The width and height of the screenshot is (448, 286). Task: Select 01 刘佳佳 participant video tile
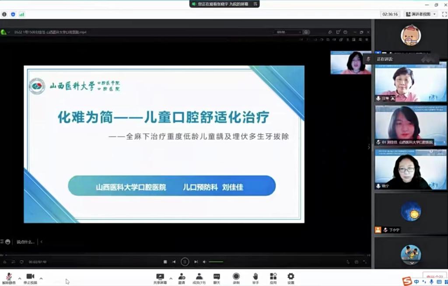coord(410,126)
